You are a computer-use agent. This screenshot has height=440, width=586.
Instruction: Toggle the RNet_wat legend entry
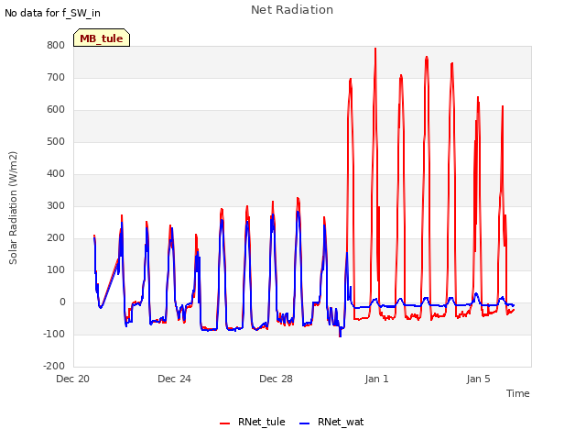[331, 422]
